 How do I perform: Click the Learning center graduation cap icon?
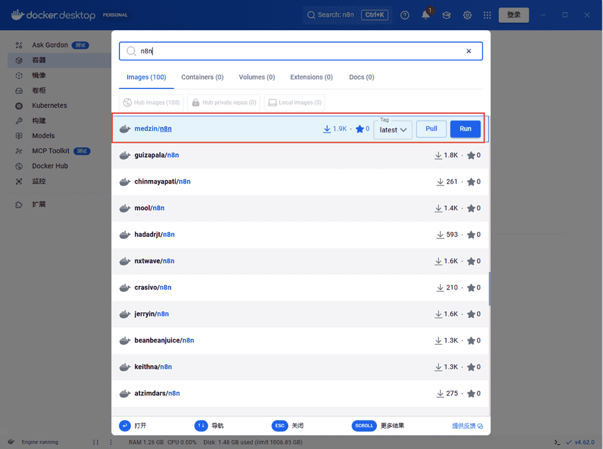(x=447, y=15)
